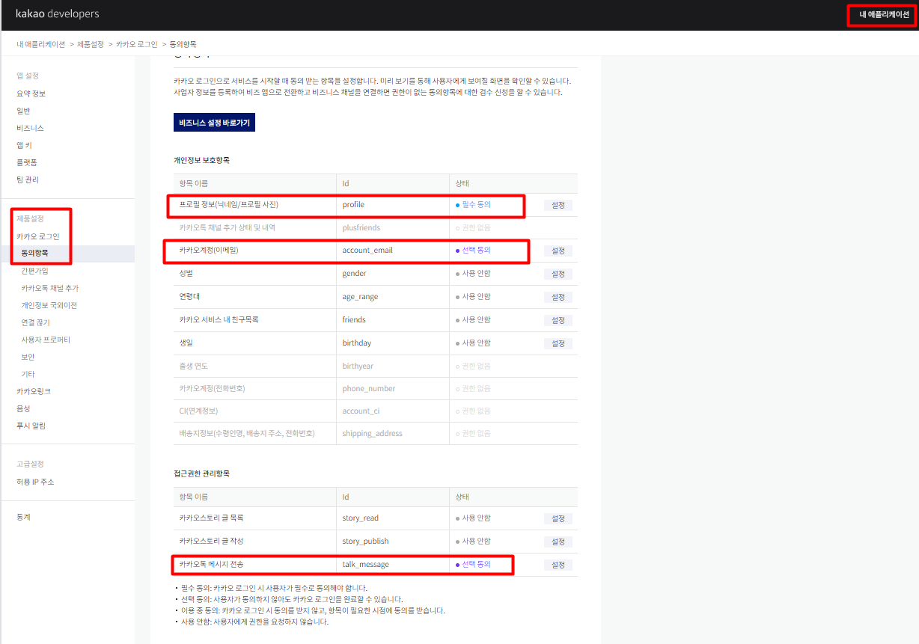Click 설정 for the story_publish row
This screenshot has width=919, height=644.
(558, 542)
